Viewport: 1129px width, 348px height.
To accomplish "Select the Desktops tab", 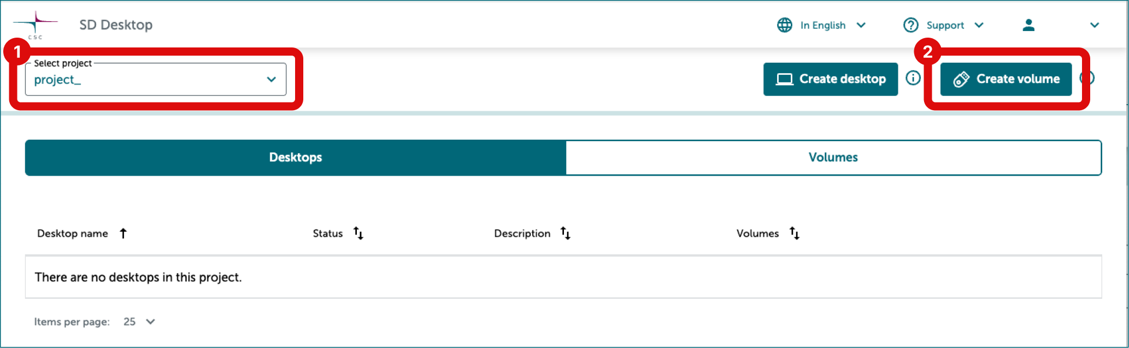I will [296, 158].
